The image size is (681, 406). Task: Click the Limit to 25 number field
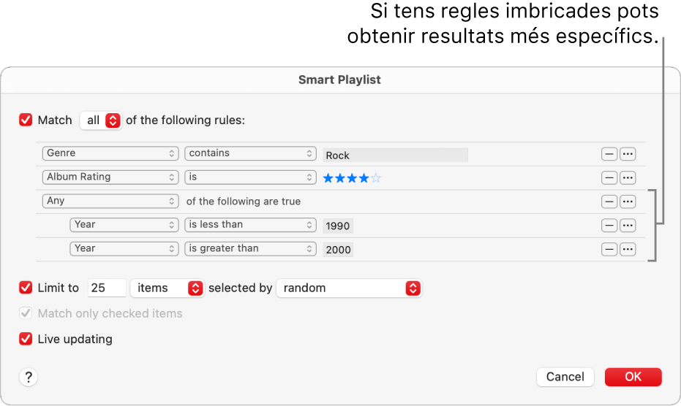pyautogui.click(x=107, y=288)
